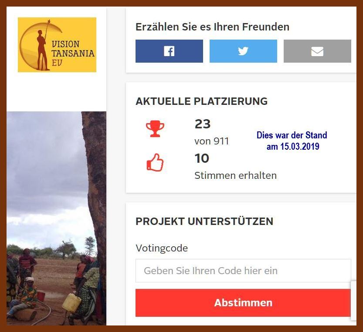
Task: Click the red thumbs-up votes icon
Action: (155, 163)
